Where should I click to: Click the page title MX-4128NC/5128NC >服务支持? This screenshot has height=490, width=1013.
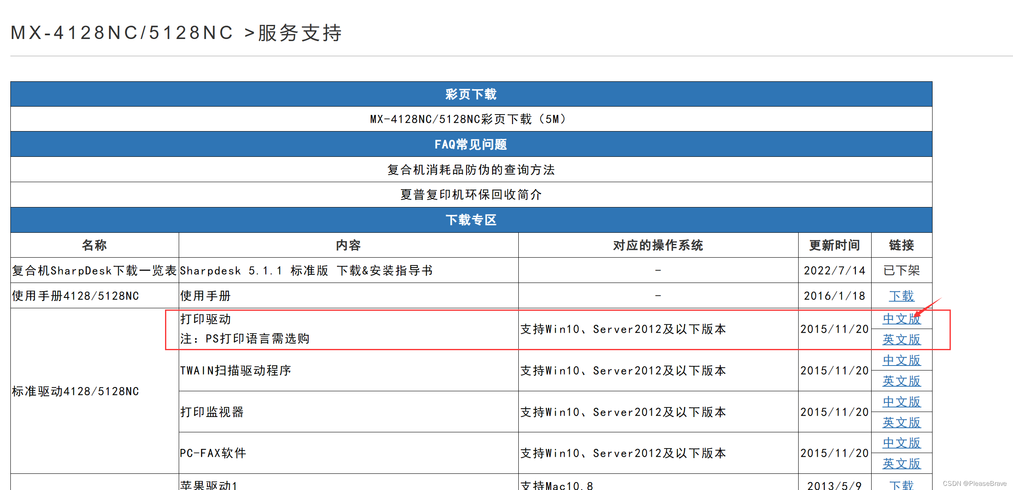point(176,32)
